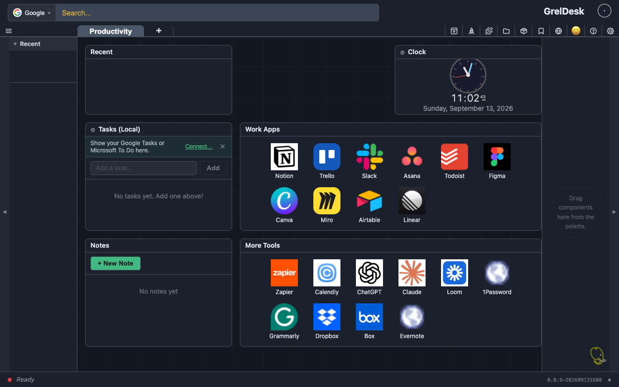Open the bookmark toolbar icon
Screen dimensions: 619x387
point(541,31)
